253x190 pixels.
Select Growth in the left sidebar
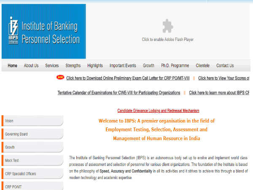tap(32, 147)
